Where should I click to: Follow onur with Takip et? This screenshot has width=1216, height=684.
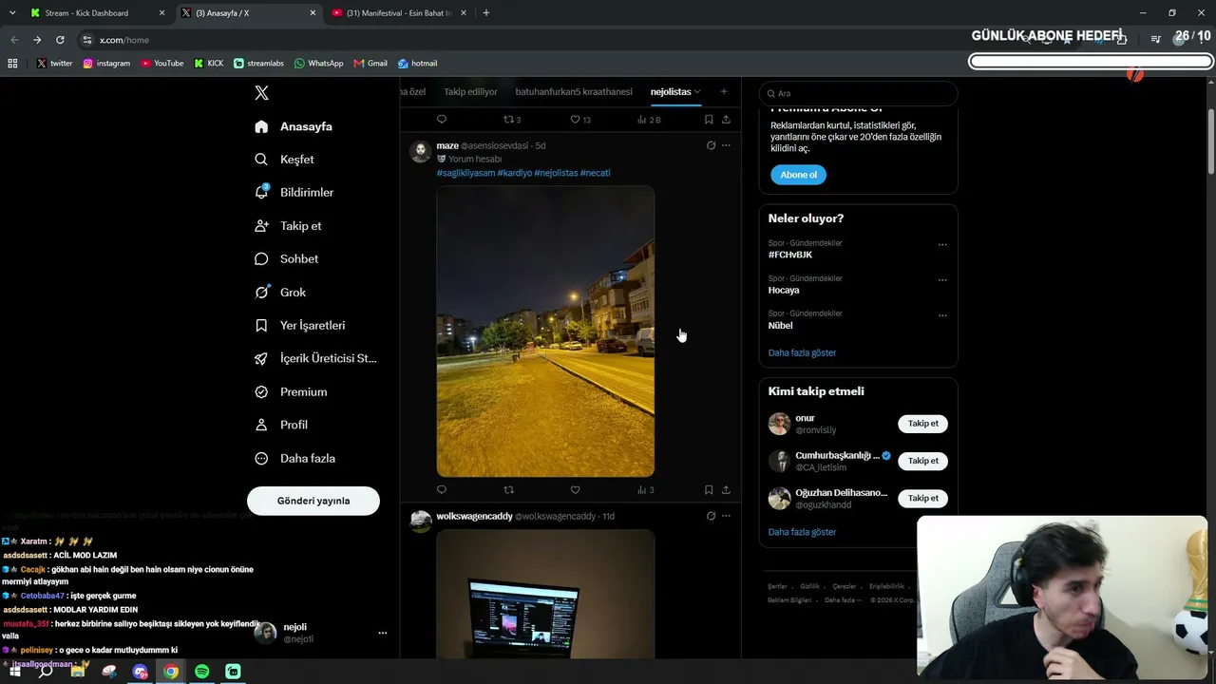click(x=922, y=424)
